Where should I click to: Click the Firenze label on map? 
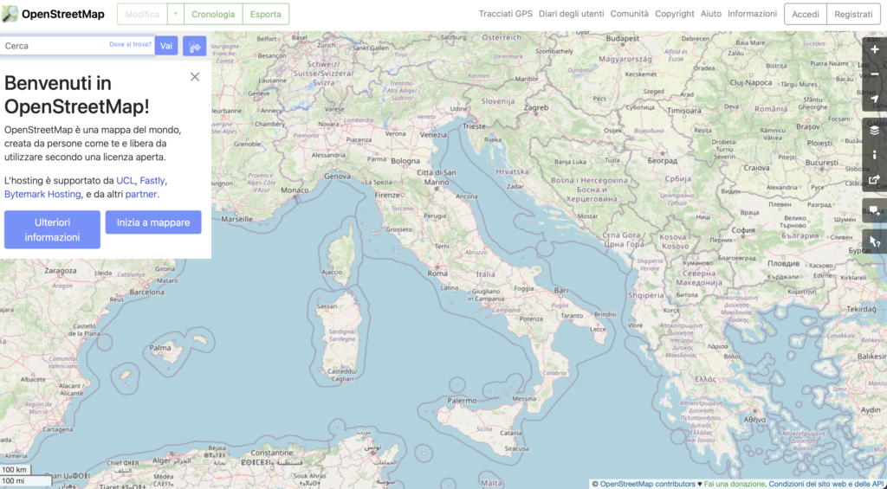click(x=387, y=195)
